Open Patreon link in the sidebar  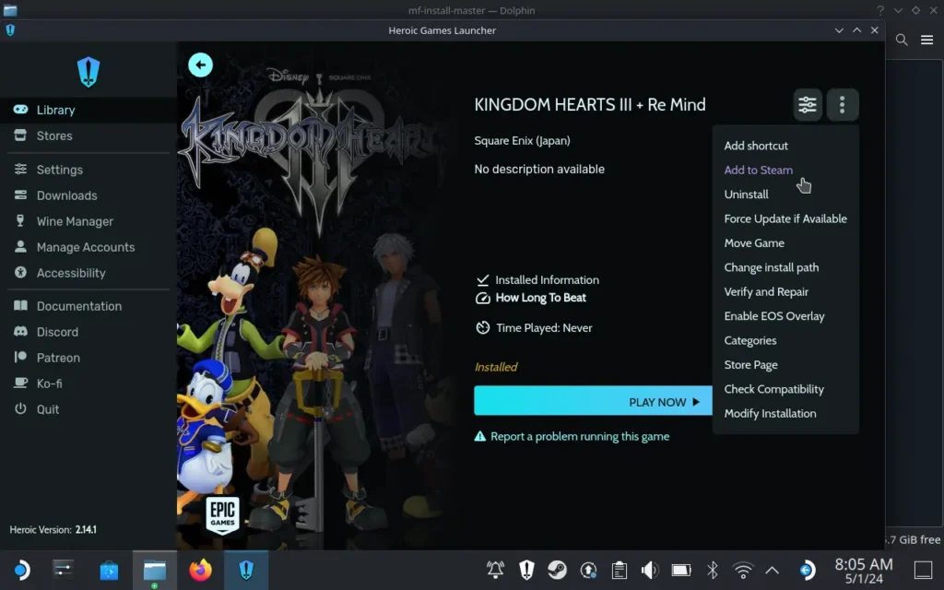coord(88,359)
